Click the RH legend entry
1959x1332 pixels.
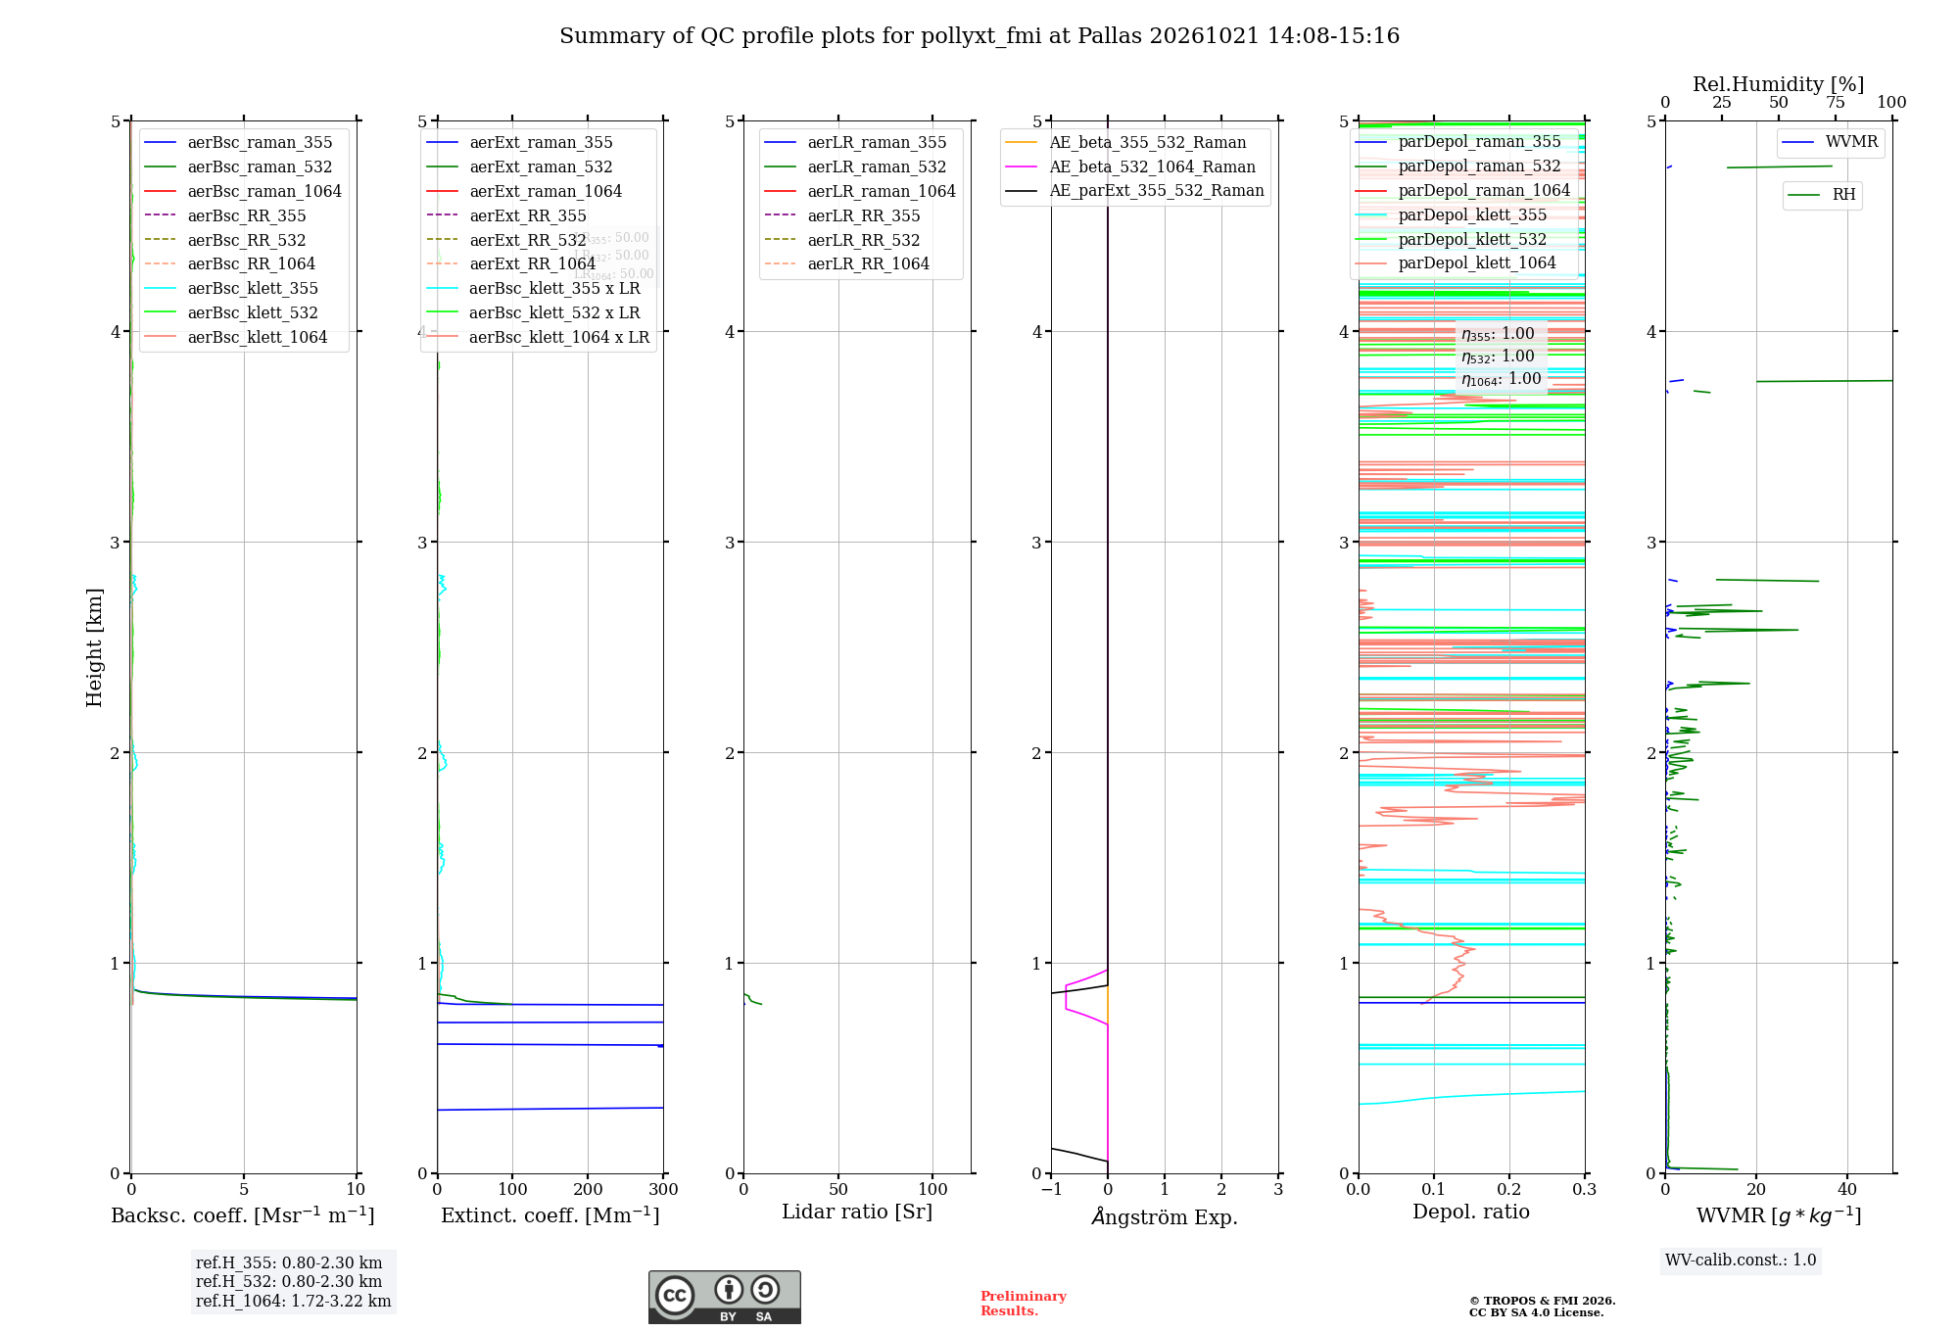pos(1822,195)
